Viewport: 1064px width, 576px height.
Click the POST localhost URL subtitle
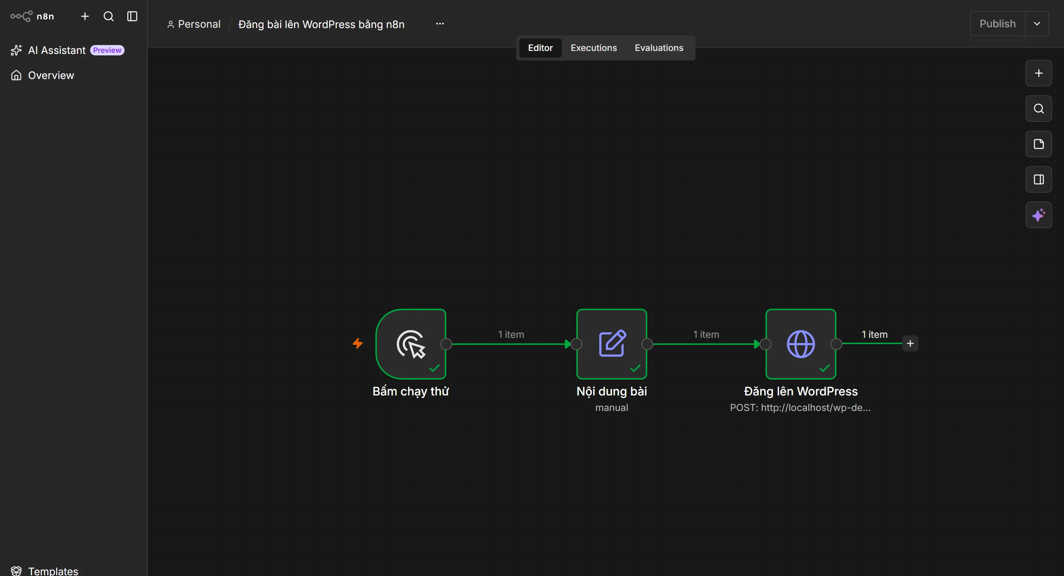(801, 408)
